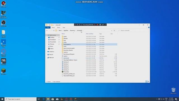Open the libraries folder
Viewport: 179px width, 101px height.
tap(65, 38)
